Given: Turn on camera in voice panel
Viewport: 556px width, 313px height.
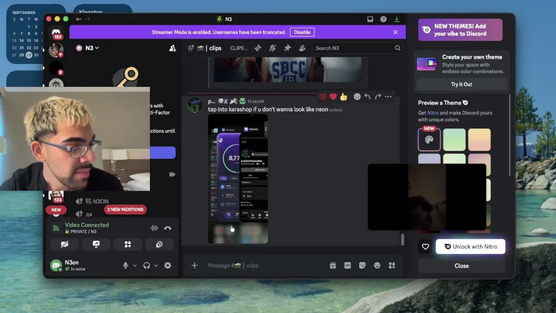Looking at the screenshot, I should (x=65, y=244).
